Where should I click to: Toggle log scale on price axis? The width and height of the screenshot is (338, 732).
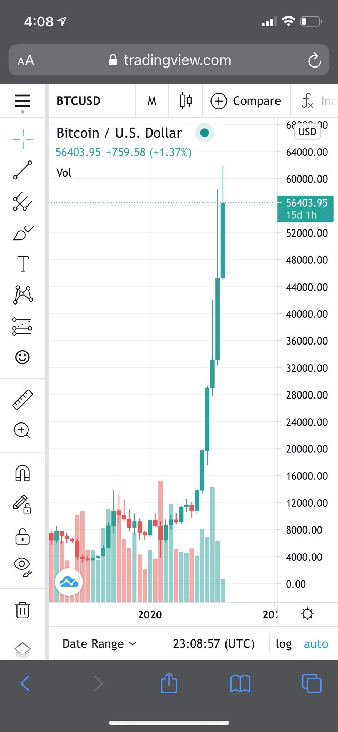coord(284,644)
